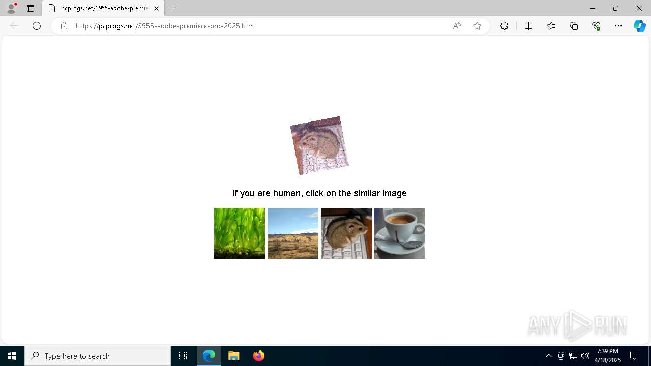Choose the desert landscape thumbnail
The image size is (651, 366).
(x=293, y=233)
